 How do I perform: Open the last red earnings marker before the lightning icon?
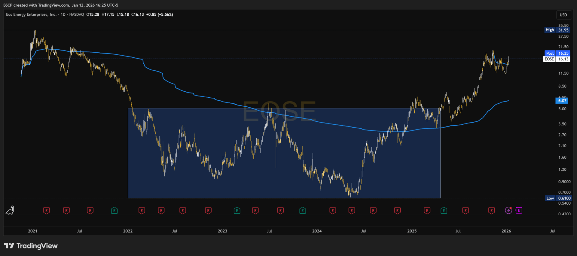492,211
